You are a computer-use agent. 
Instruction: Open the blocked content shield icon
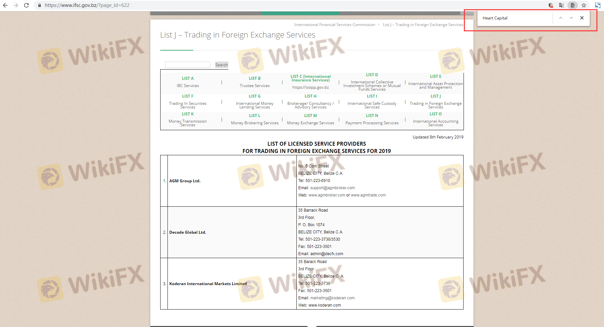click(551, 5)
